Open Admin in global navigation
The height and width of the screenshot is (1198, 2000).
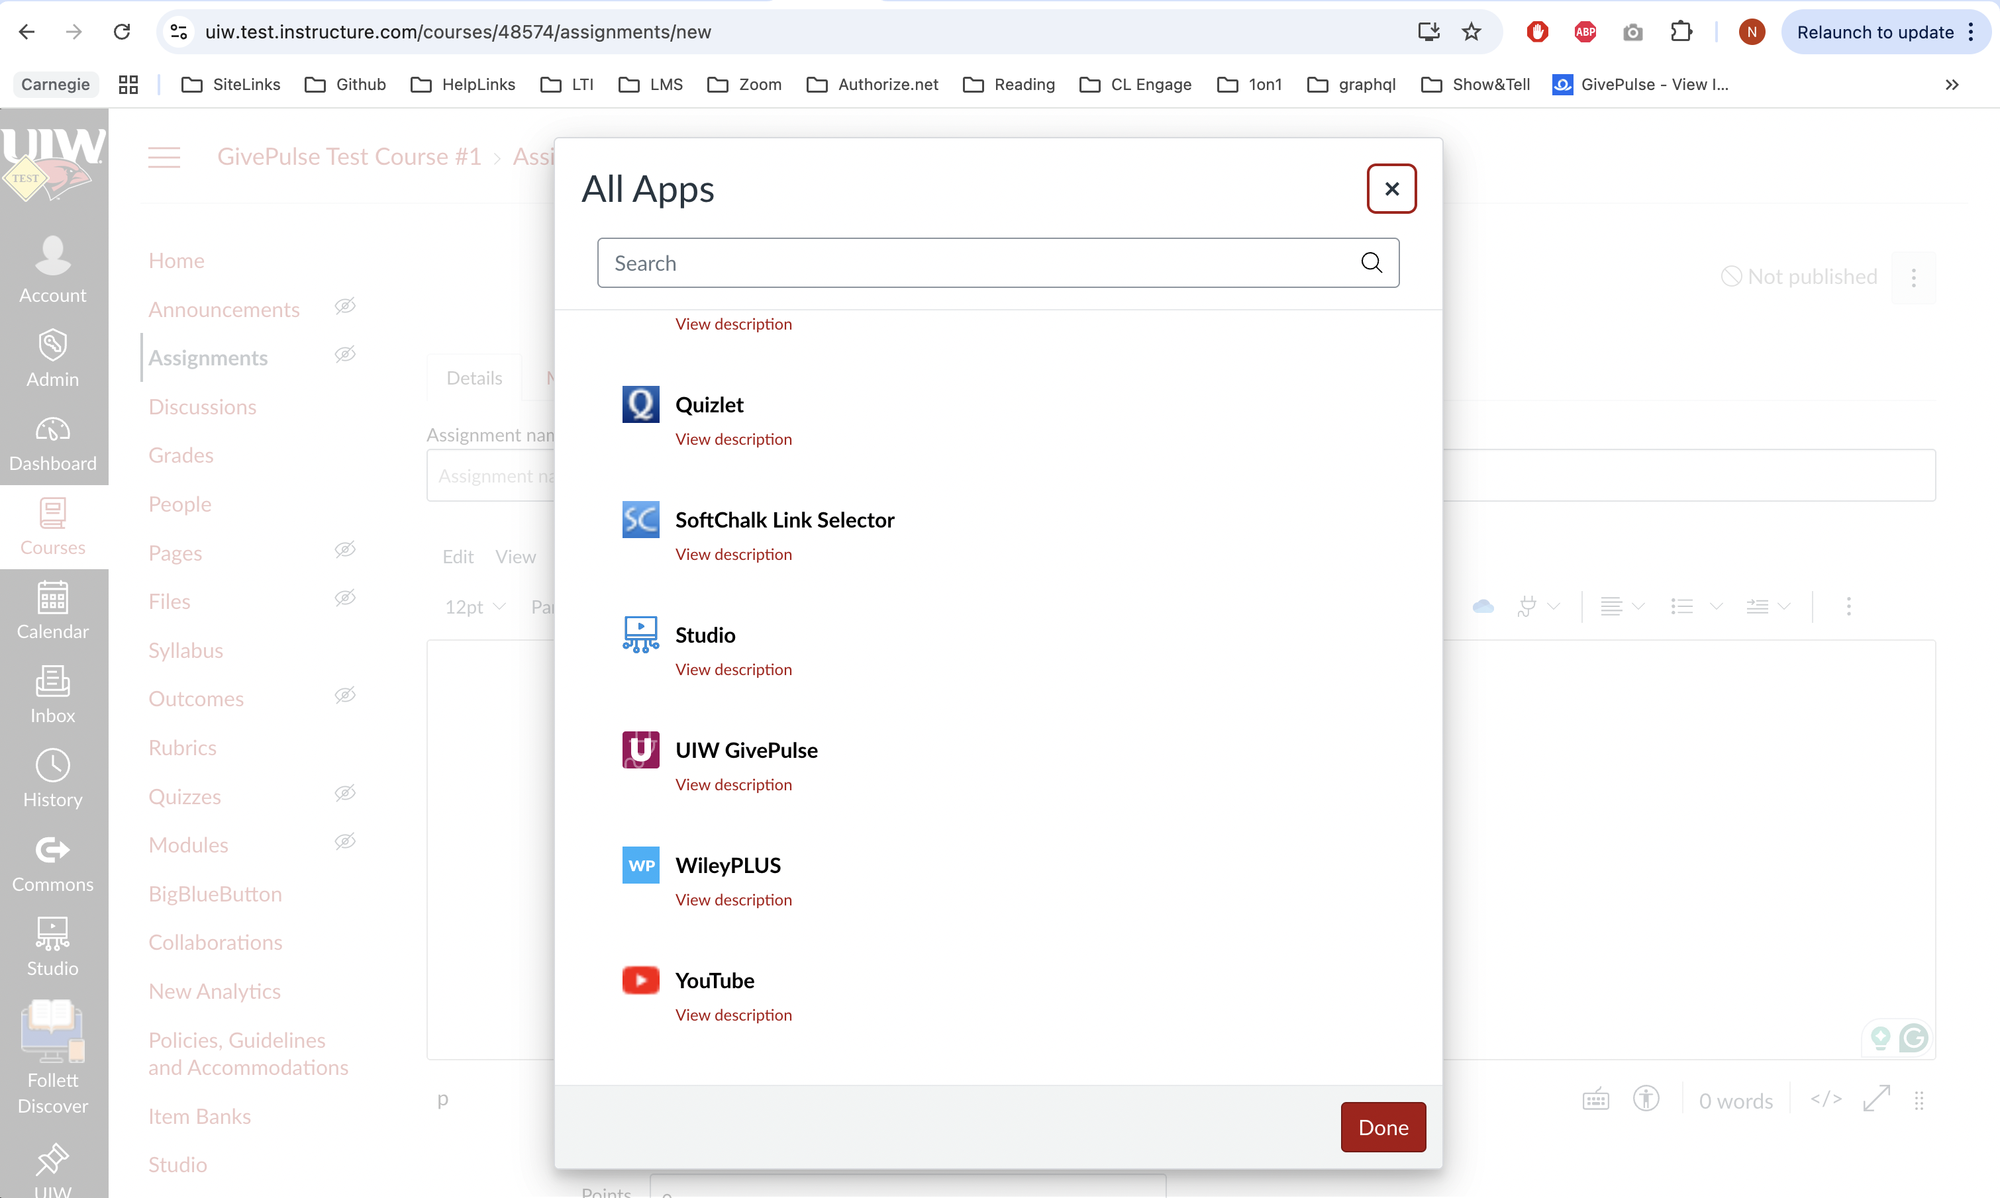pos(54,359)
